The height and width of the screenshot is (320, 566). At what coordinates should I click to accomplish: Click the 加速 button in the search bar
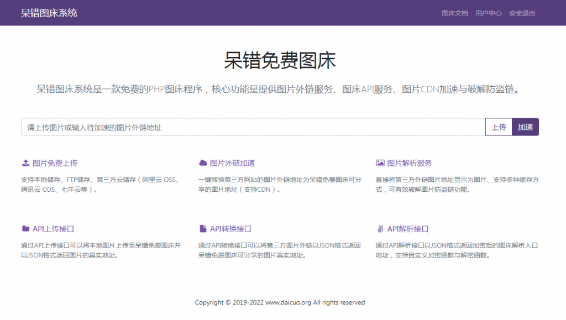click(x=525, y=127)
